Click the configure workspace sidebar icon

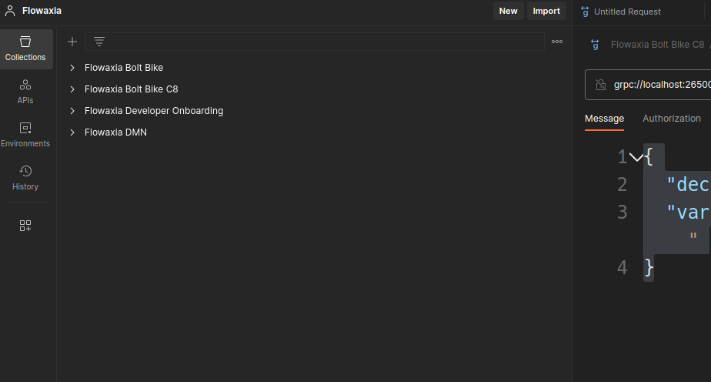pyautogui.click(x=25, y=226)
